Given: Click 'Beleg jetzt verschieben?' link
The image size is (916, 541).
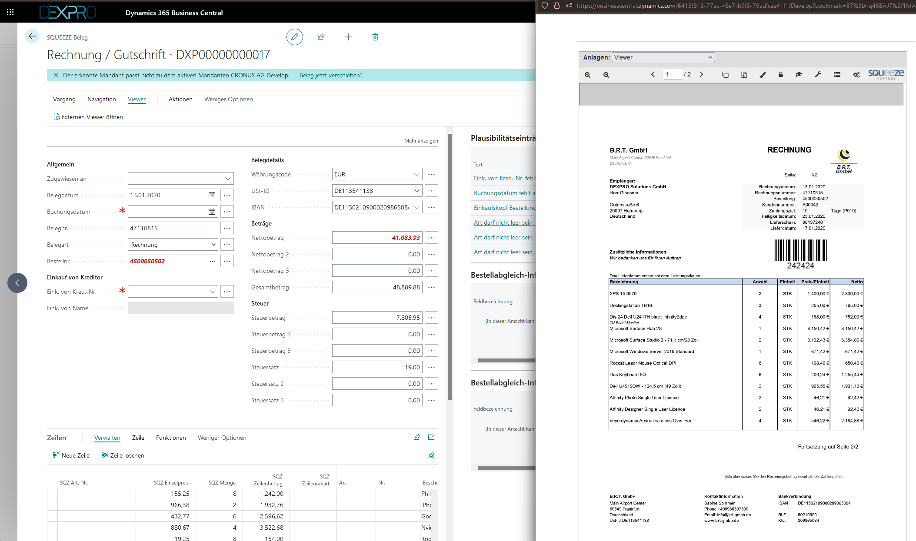Looking at the screenshot, I should 331,75.
